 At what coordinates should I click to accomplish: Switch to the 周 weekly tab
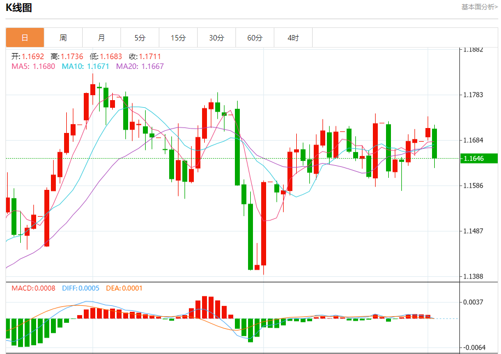tap(63, 38)
